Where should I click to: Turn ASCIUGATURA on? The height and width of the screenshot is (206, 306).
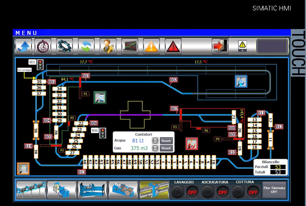coord(208,192)
